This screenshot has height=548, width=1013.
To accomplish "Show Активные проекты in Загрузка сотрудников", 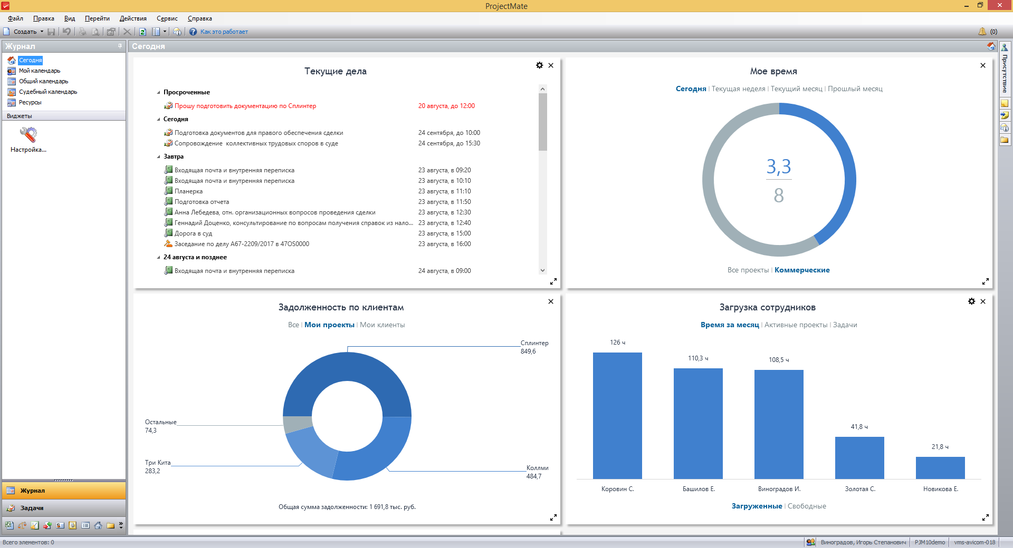I will [x=796, y=325].
